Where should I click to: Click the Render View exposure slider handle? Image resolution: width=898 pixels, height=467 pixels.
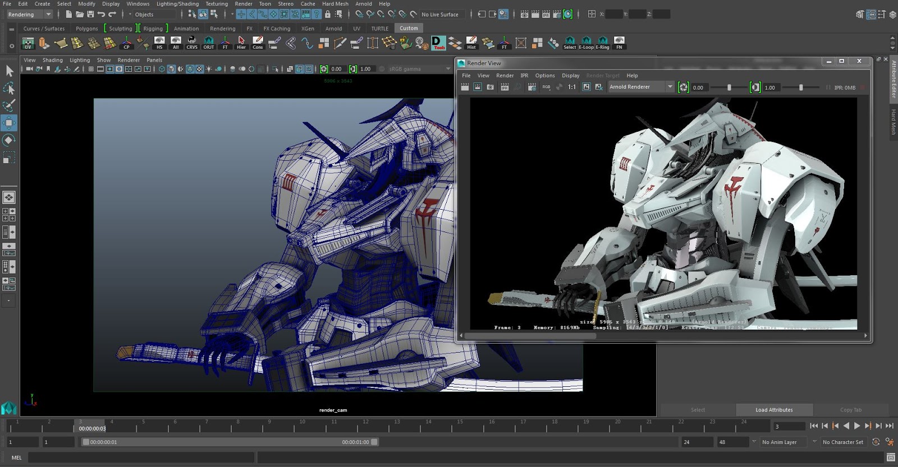click(x=729, y=87)
